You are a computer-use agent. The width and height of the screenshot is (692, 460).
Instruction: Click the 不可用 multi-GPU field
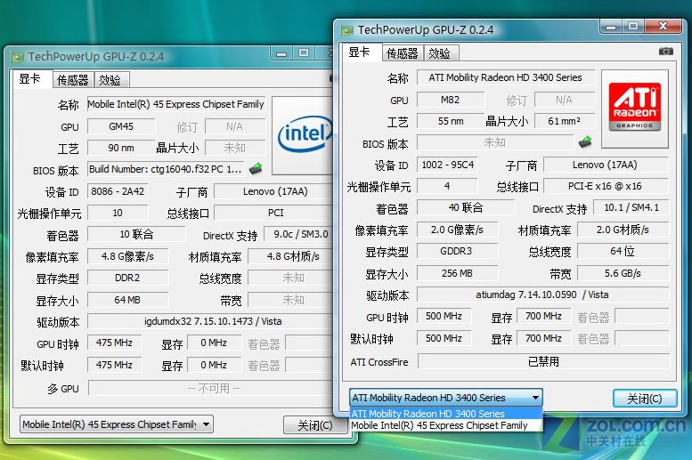pos(212,388)
